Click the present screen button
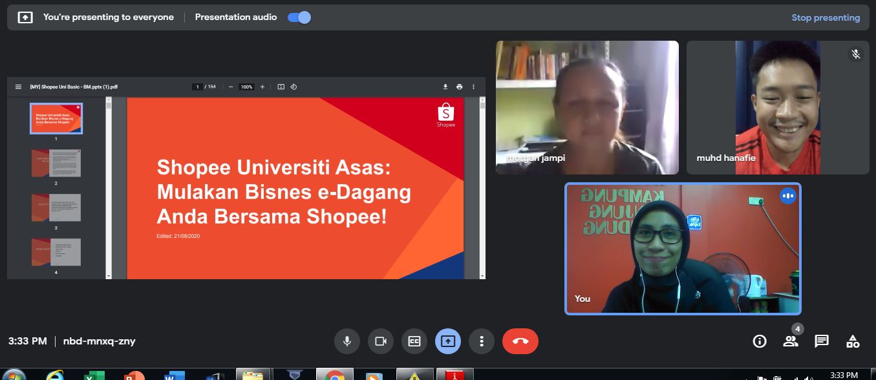Image resolution: width=876 pixels, height=380 pixels. pyautogui.click(x=448, y=341)
